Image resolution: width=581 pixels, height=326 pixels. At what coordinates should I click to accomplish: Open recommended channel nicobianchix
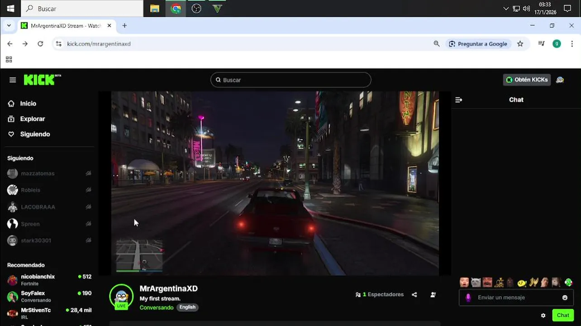click(x=50, y=280)
